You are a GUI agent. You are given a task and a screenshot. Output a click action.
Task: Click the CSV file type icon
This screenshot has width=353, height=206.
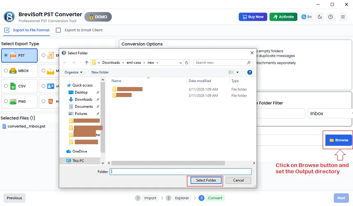[x=13, y=86]
